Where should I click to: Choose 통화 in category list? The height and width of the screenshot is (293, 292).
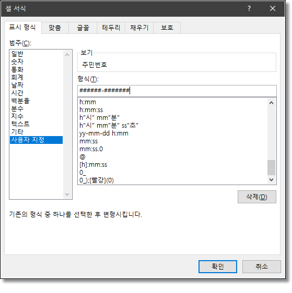(37, 69)
